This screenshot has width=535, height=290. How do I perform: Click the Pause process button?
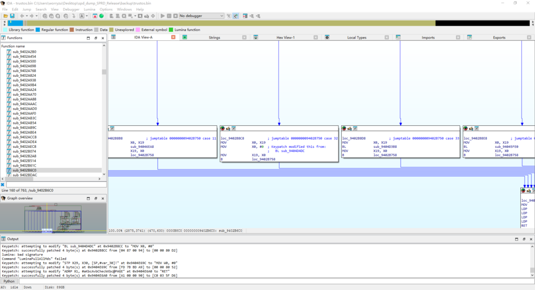click(x=169, y=16)
